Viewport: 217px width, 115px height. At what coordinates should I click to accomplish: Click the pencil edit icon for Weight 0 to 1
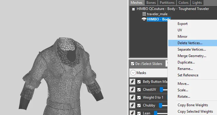[x=132, y=97]
